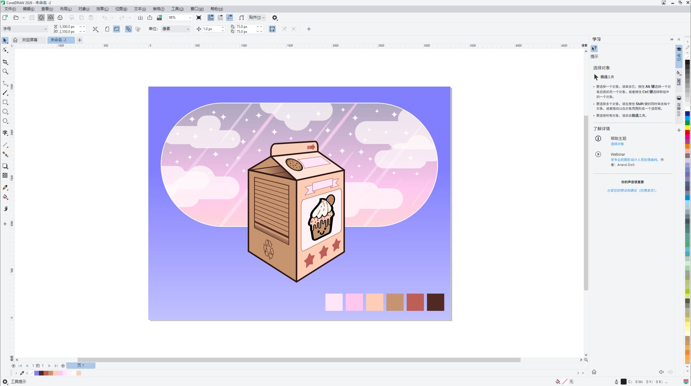691x386 pixels.
Task: Open the 贴齐 snap-to dropdown
Action: (257, 18)
